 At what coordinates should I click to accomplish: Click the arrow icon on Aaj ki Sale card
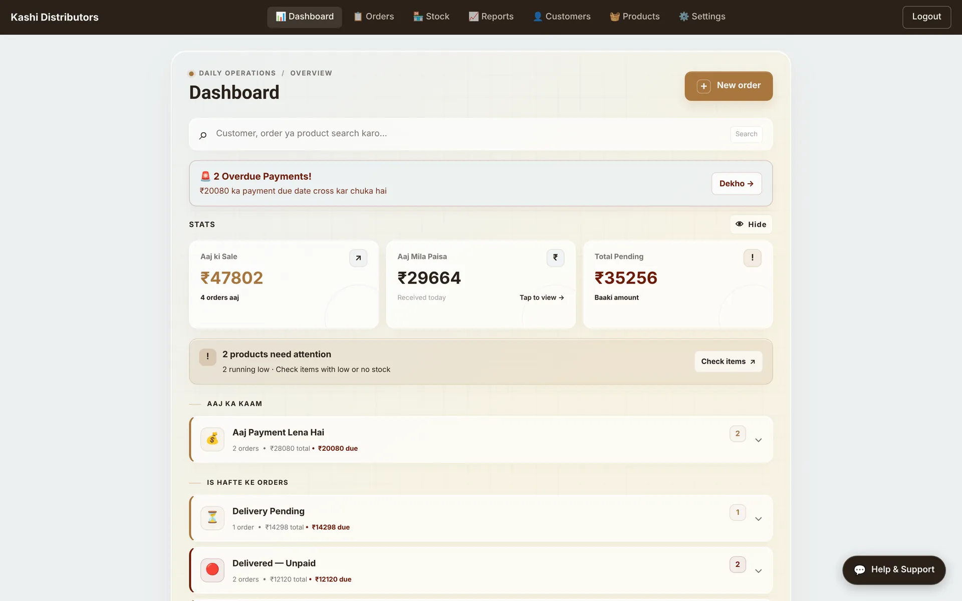358,258
